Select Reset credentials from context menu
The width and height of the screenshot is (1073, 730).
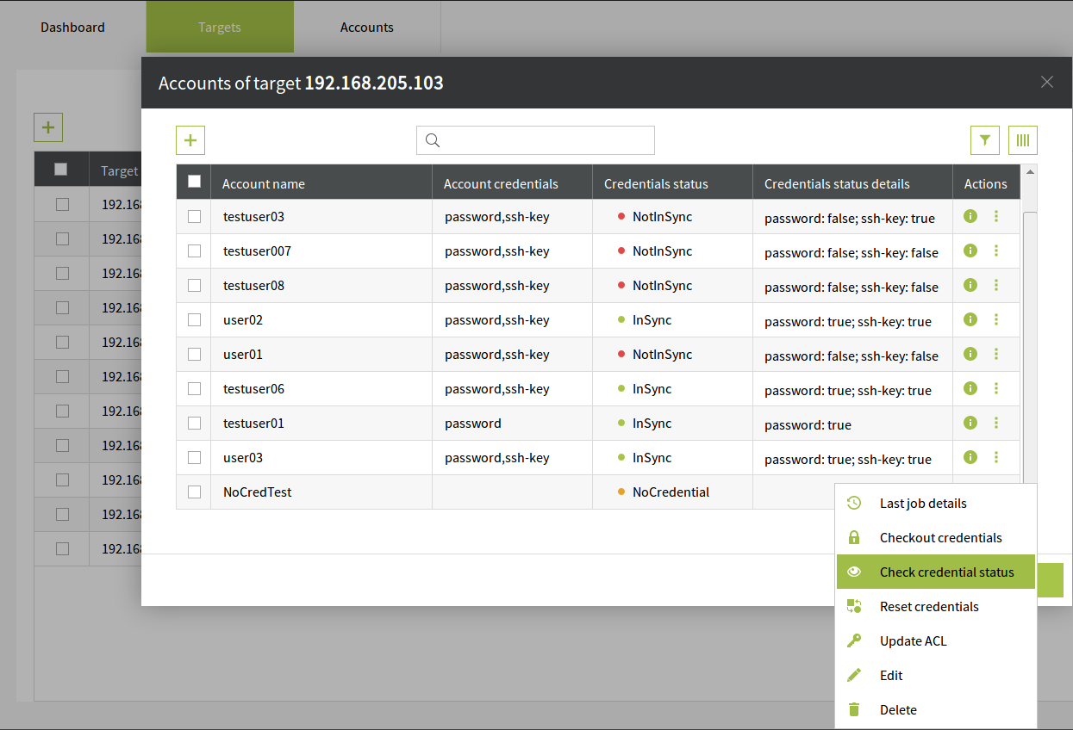tap(928, 607)
